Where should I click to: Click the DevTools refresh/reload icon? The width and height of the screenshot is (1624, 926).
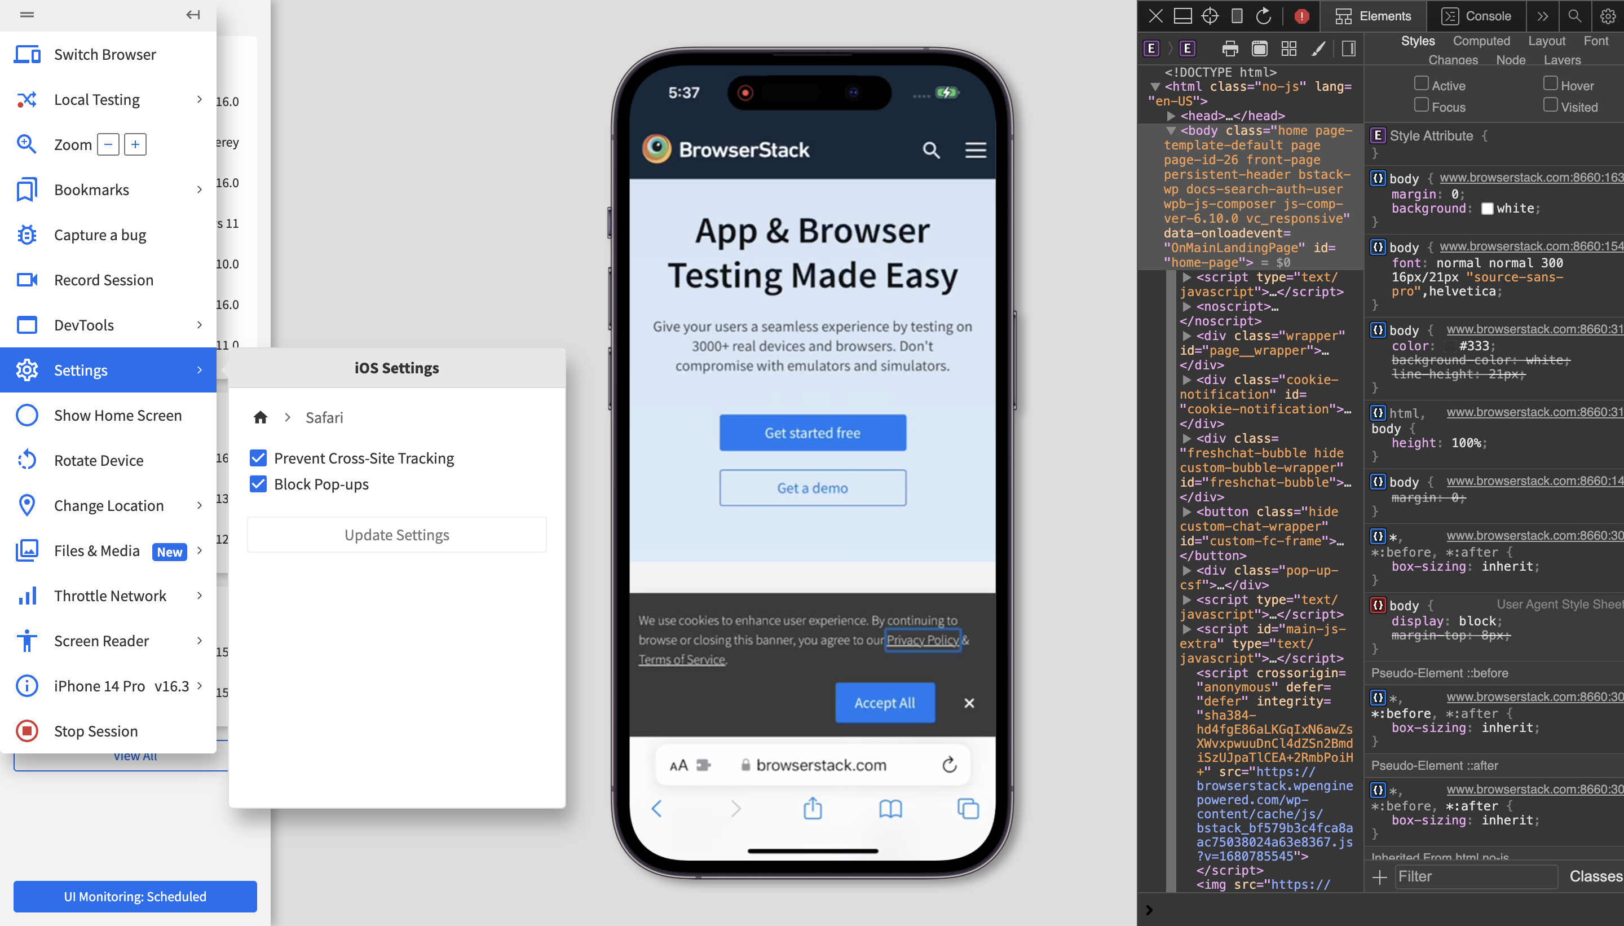[1264, 15]
